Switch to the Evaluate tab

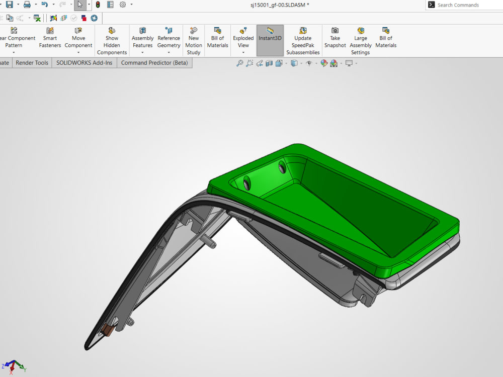(5, 63)
